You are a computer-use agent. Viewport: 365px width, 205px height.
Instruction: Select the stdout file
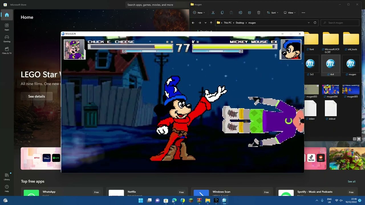331,110
